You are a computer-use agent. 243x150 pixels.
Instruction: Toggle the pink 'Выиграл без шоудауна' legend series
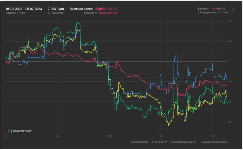pos(213,142)
